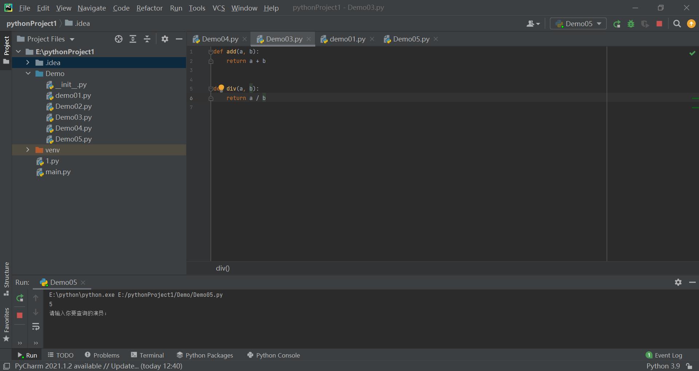Close the demo01.py editor tab

(372, 39)
